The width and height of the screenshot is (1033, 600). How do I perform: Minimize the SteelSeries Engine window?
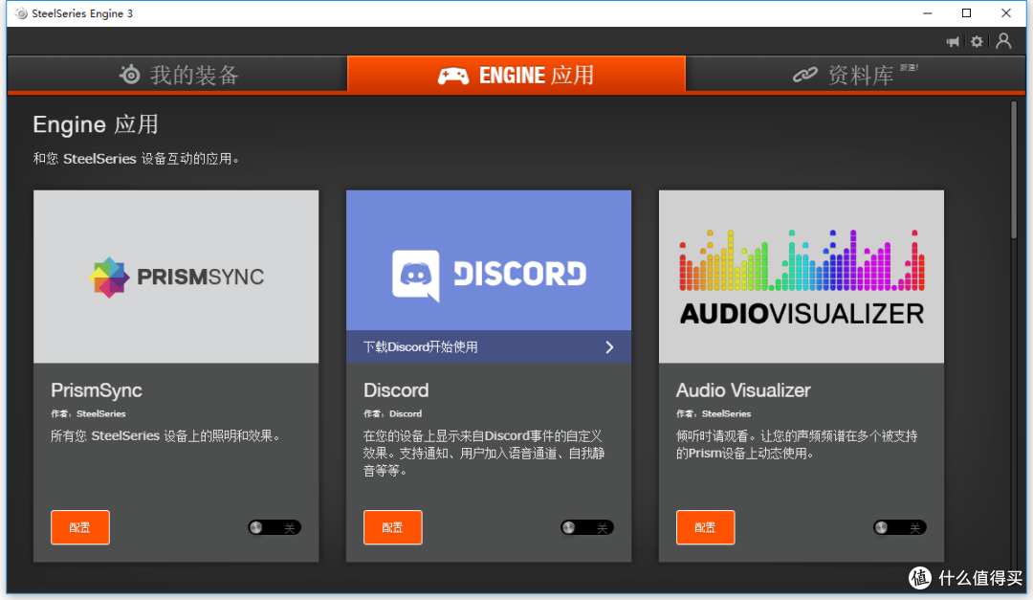[x=928, y=13]
